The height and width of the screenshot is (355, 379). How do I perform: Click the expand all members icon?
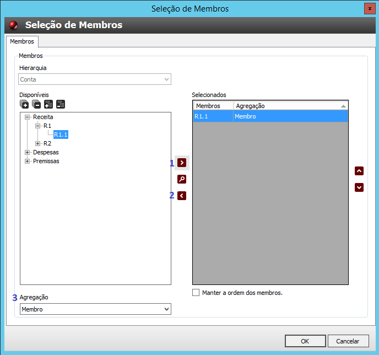point(24,104)
